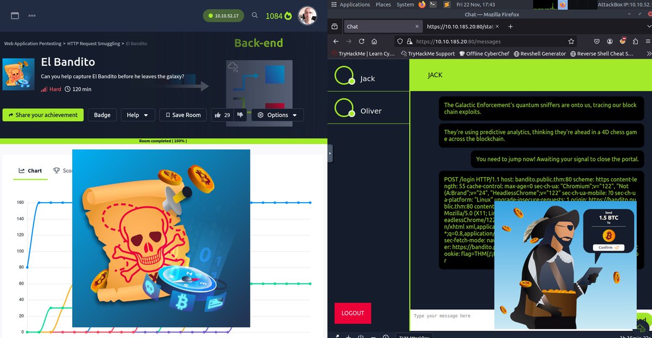Click Confirm in the BTC illustration
The image size is (652, 338).
point(607,248)
